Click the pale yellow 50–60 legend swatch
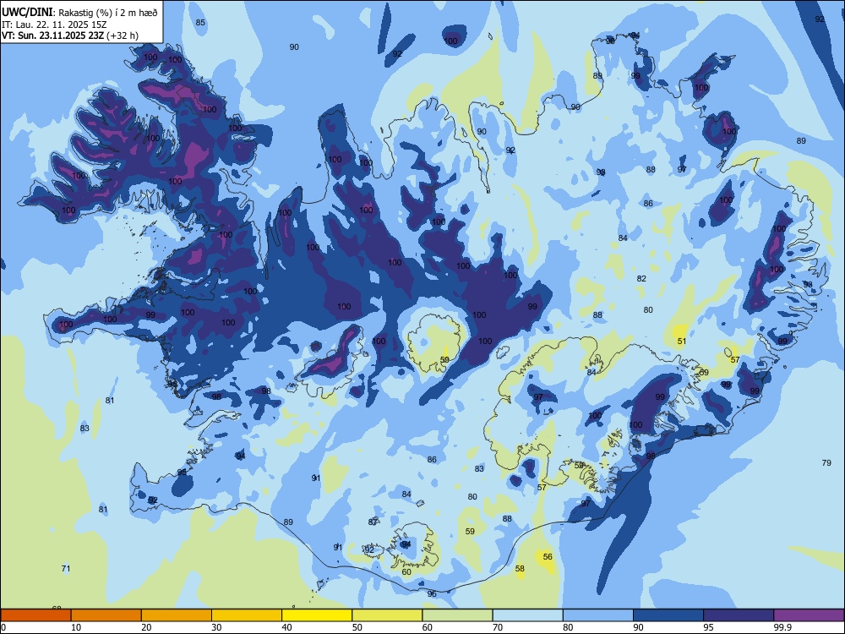Image resolution: width=845 pixels, height=634 pixels. point(387,615)
